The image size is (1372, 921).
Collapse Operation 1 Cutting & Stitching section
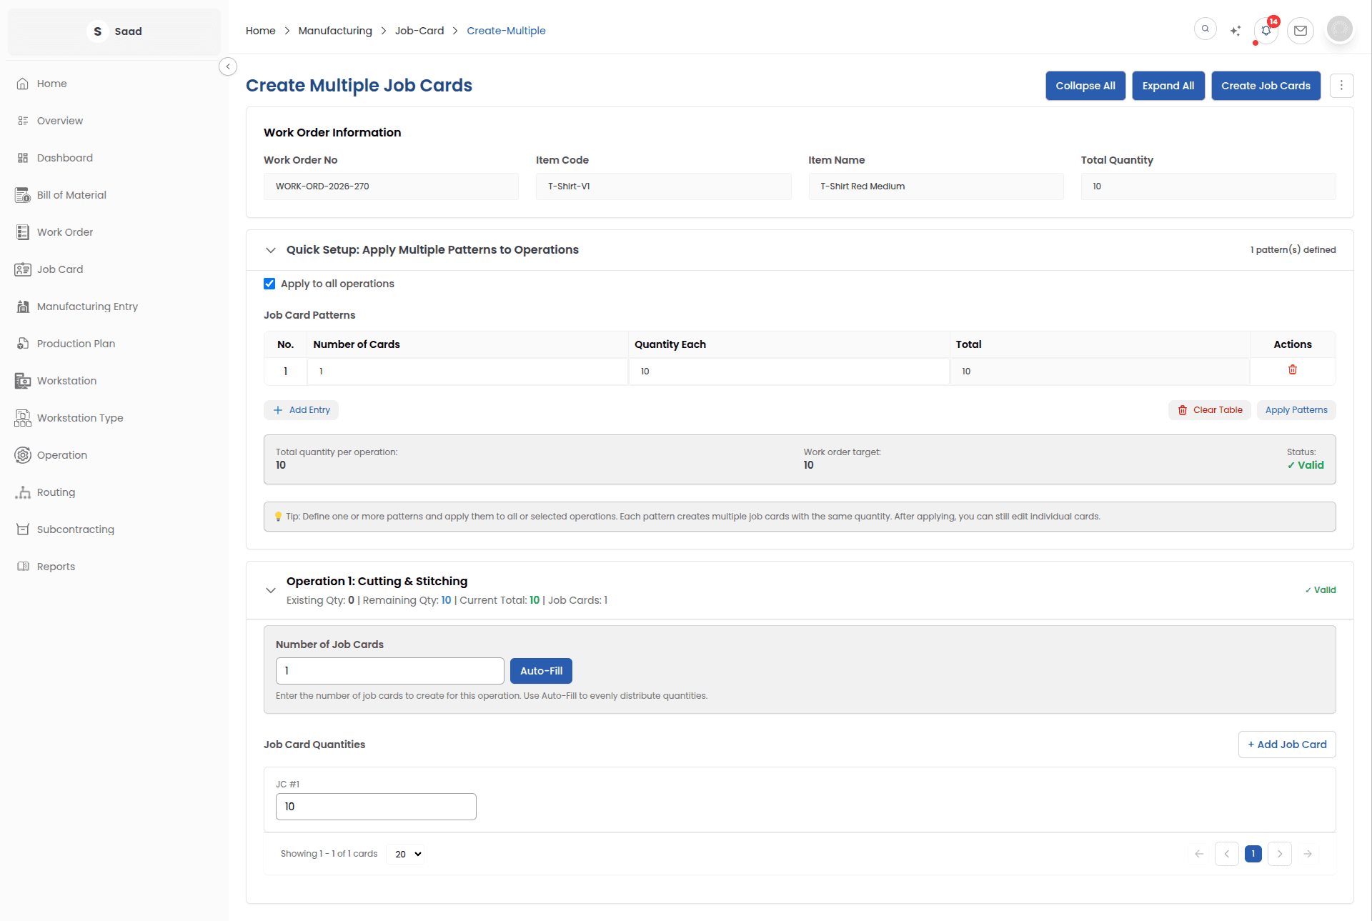point(271,590)
